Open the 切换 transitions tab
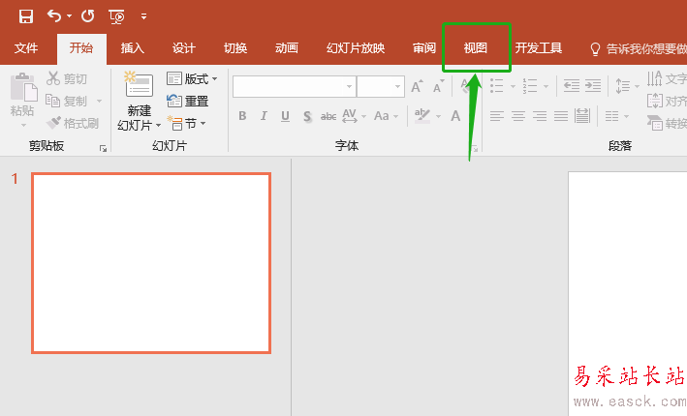This screenshot has width=687, height=416. click(235, 48)
